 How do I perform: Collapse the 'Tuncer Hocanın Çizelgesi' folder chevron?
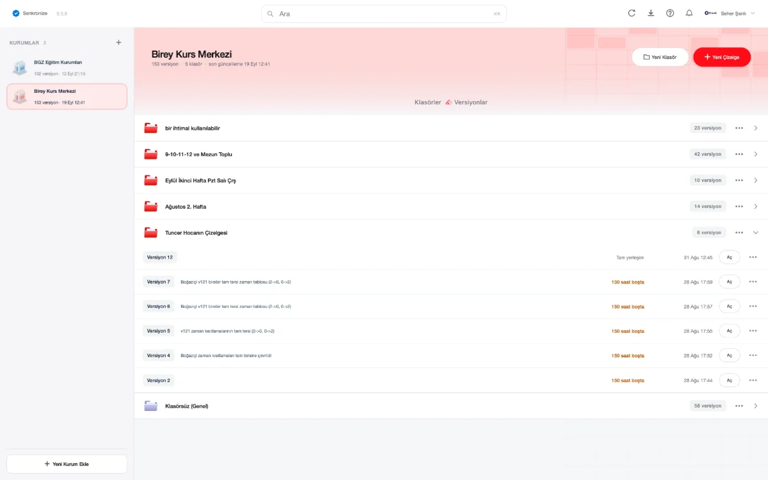pos(756,233)
